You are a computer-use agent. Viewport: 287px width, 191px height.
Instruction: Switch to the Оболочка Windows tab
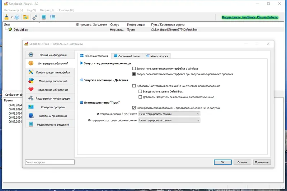pos(94,56)
